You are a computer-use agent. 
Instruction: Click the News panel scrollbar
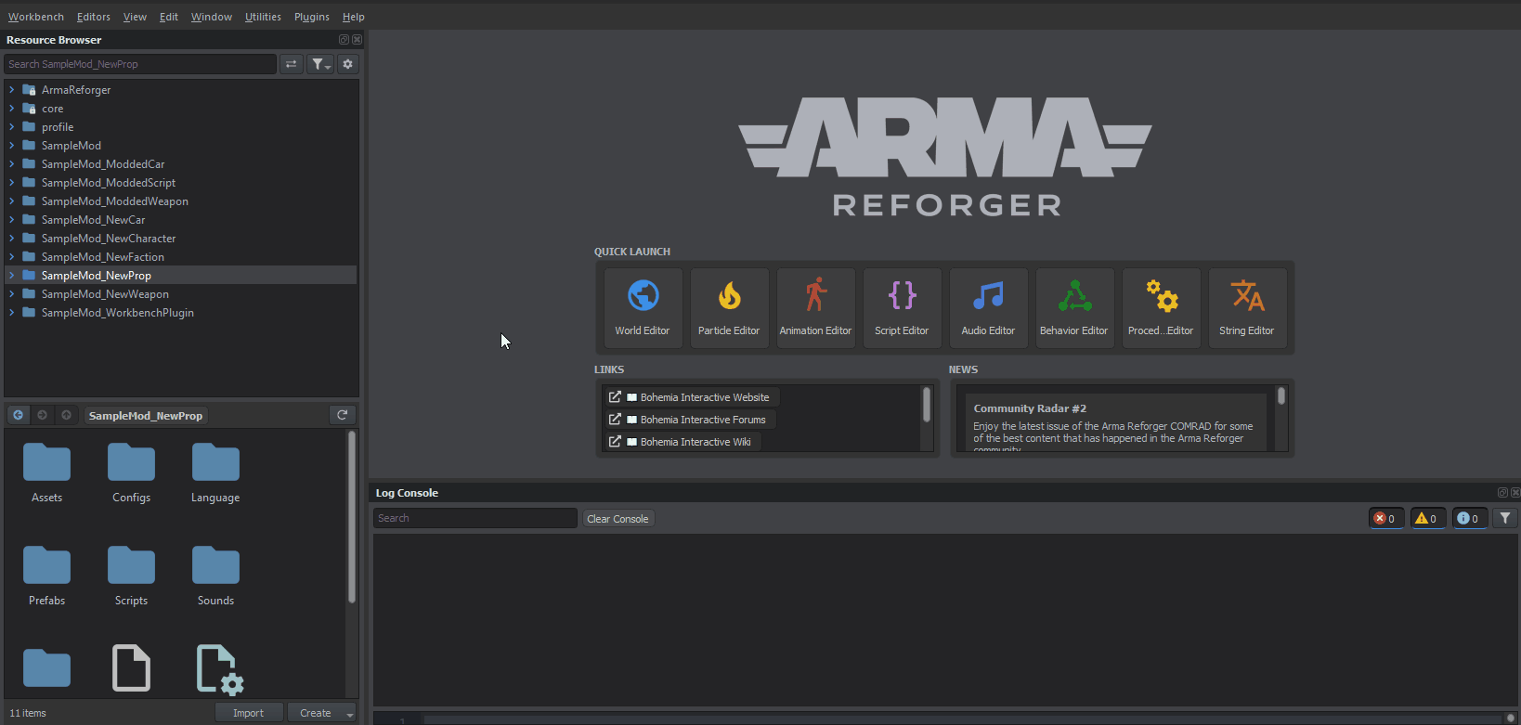click(1281, 396)
